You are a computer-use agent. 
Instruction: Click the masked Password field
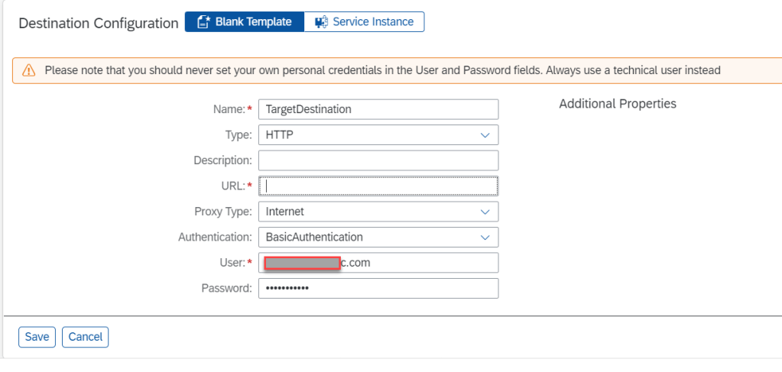pos(378,289)
